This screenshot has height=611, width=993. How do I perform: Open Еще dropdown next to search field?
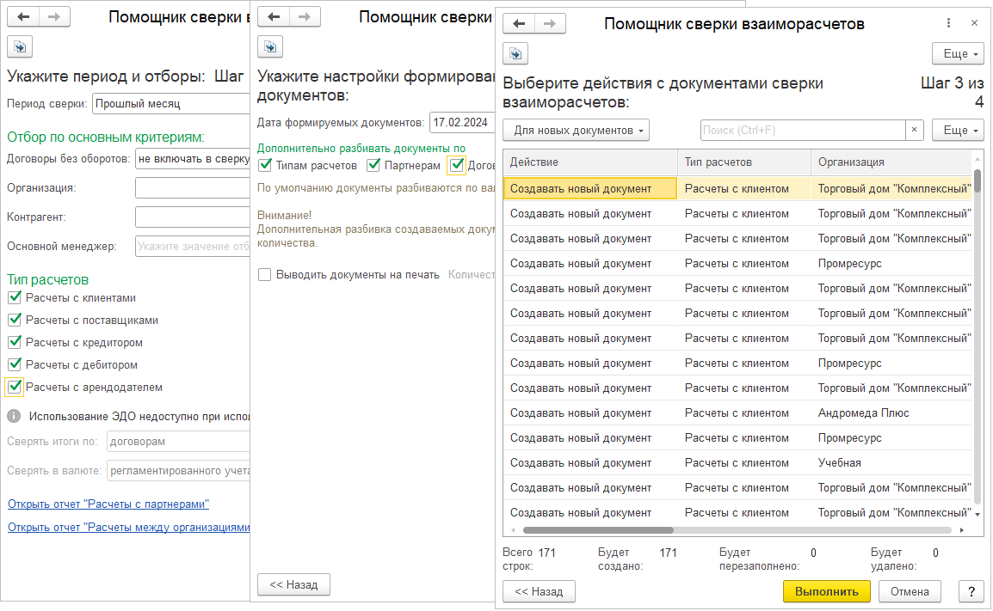tap(958, 131)
